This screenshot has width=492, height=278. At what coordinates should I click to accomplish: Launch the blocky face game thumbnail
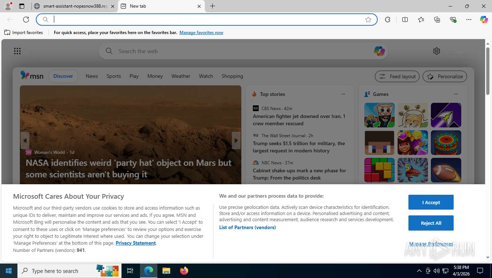pos(379,143)
